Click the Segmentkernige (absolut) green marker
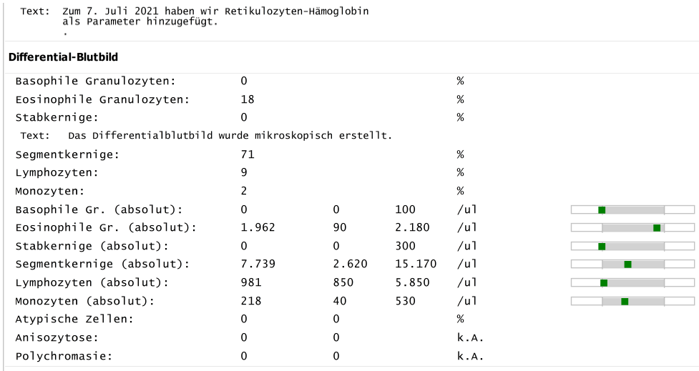 click(627, 264)
